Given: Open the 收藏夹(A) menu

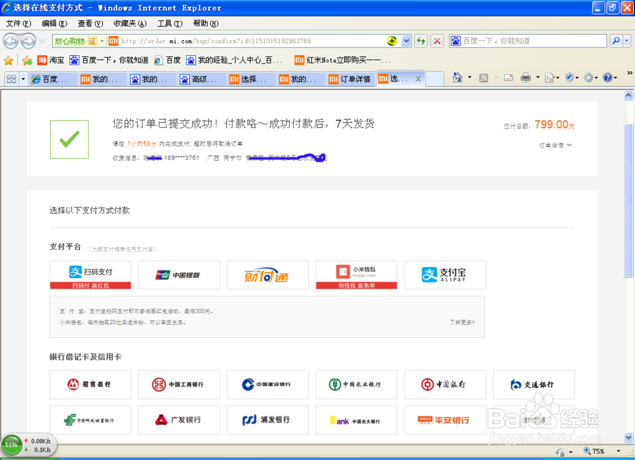Looking at the screenshot, I should (x=130, y=23).
